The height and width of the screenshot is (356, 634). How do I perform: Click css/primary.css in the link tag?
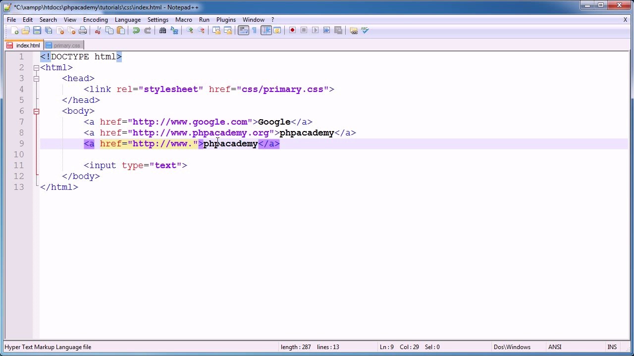(x=282, y=89)
